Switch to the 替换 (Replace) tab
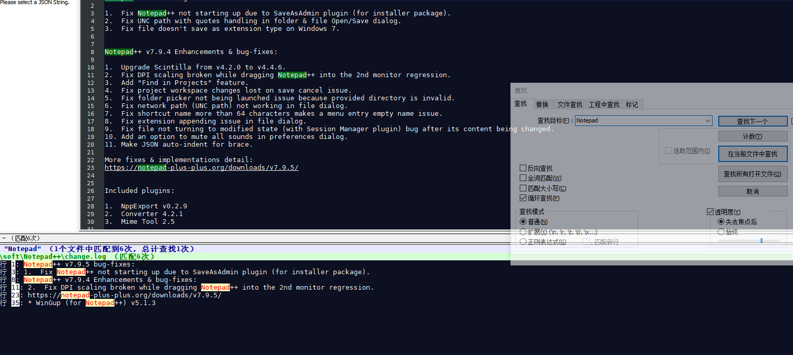The height and width of the screenshot is (355, 793). (x=542, y=104)
